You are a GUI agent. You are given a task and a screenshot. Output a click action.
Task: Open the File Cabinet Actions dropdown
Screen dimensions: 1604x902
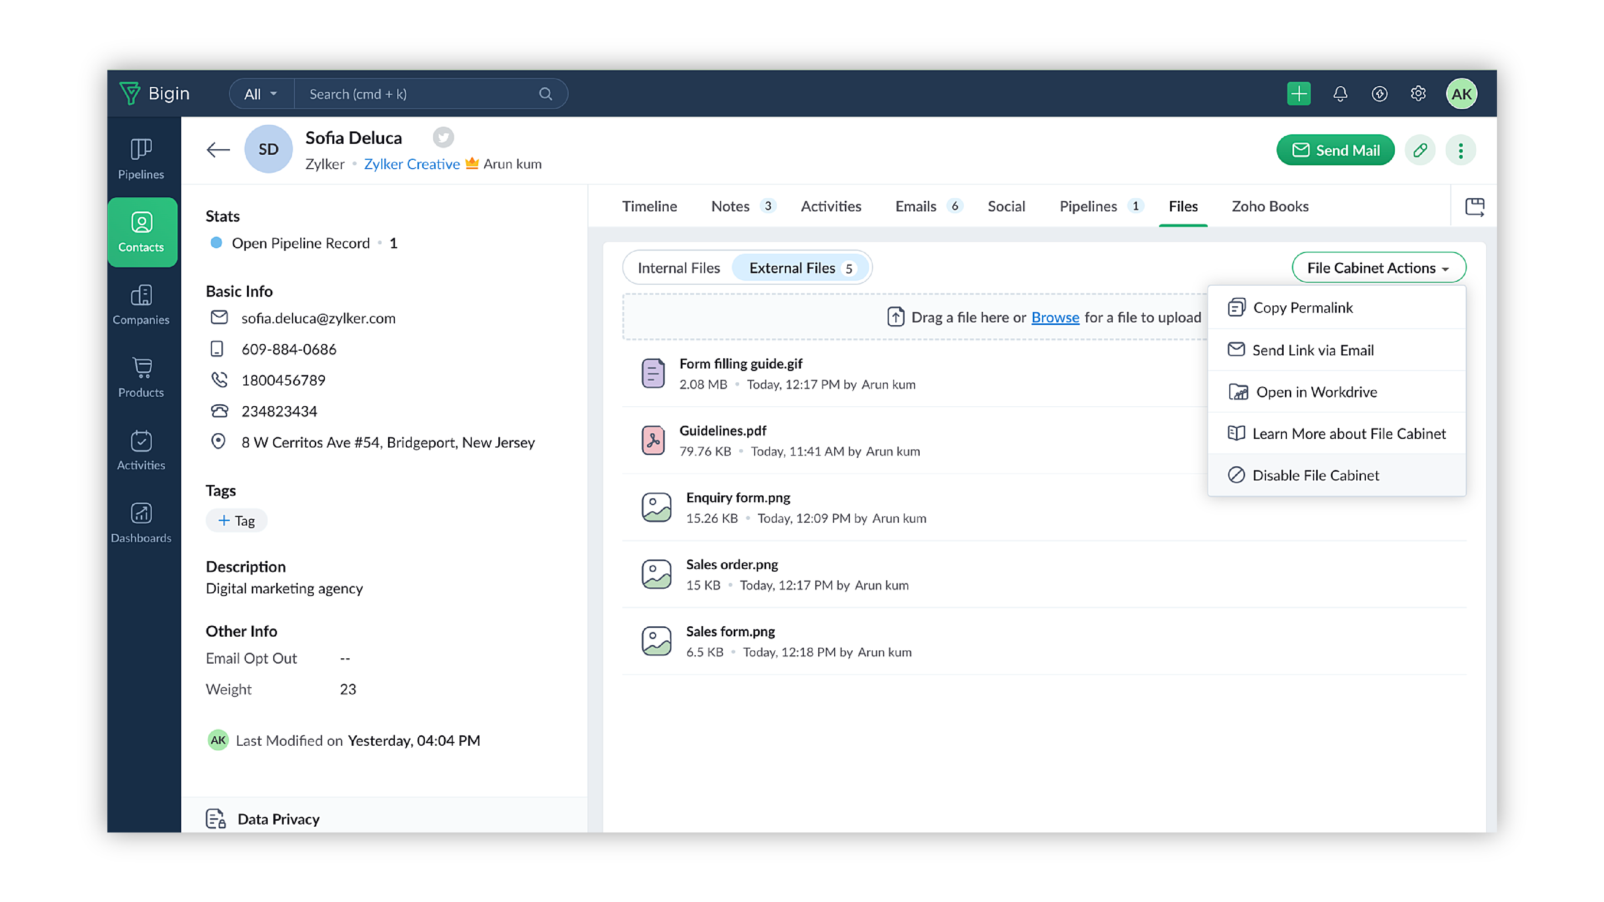(1378, 268)
